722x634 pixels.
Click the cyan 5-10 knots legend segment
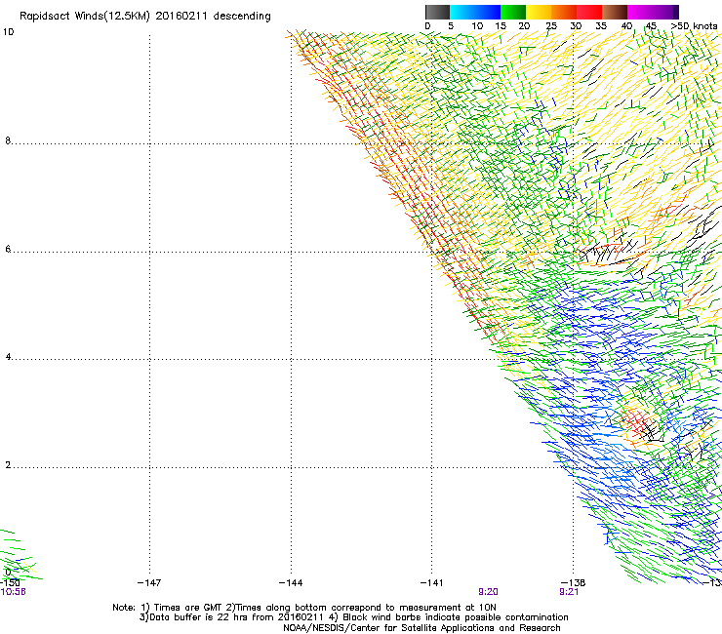tap(462, 12)
